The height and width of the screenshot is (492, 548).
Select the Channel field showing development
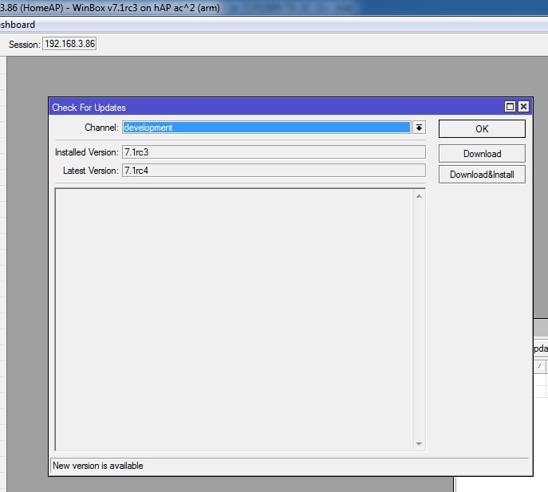(x=266, y=128)
